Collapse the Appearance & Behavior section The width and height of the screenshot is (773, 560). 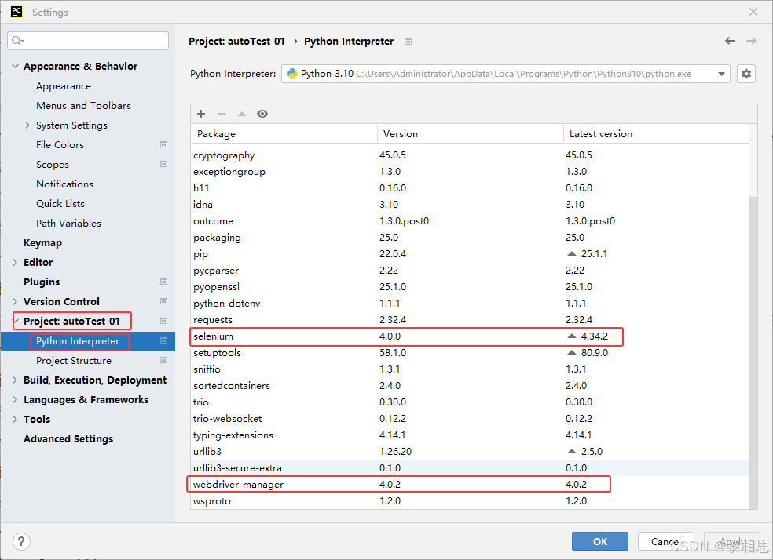click(15, 66)
